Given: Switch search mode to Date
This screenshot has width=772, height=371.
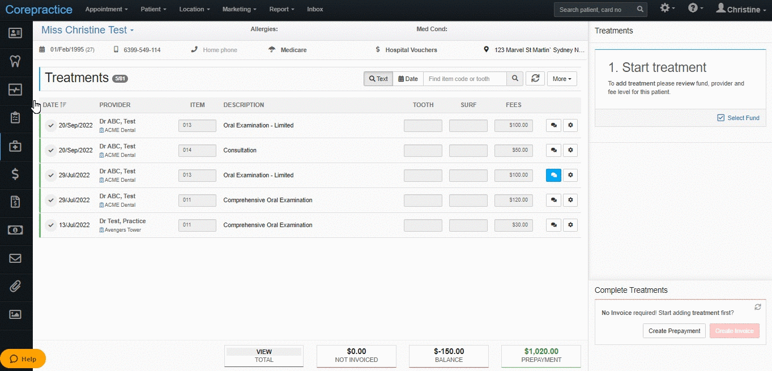Looking at the screenshot, I should pos(408,79).
